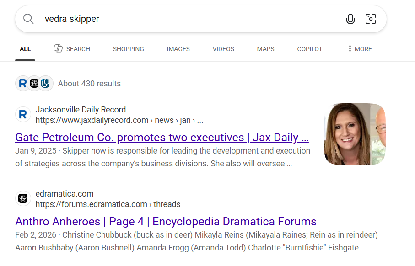Image resolution: width=415 pixels, height=266 pixels.
Task: Select the Search tab with chat icon
Action: pyautogui.click(x=72, y=49)
